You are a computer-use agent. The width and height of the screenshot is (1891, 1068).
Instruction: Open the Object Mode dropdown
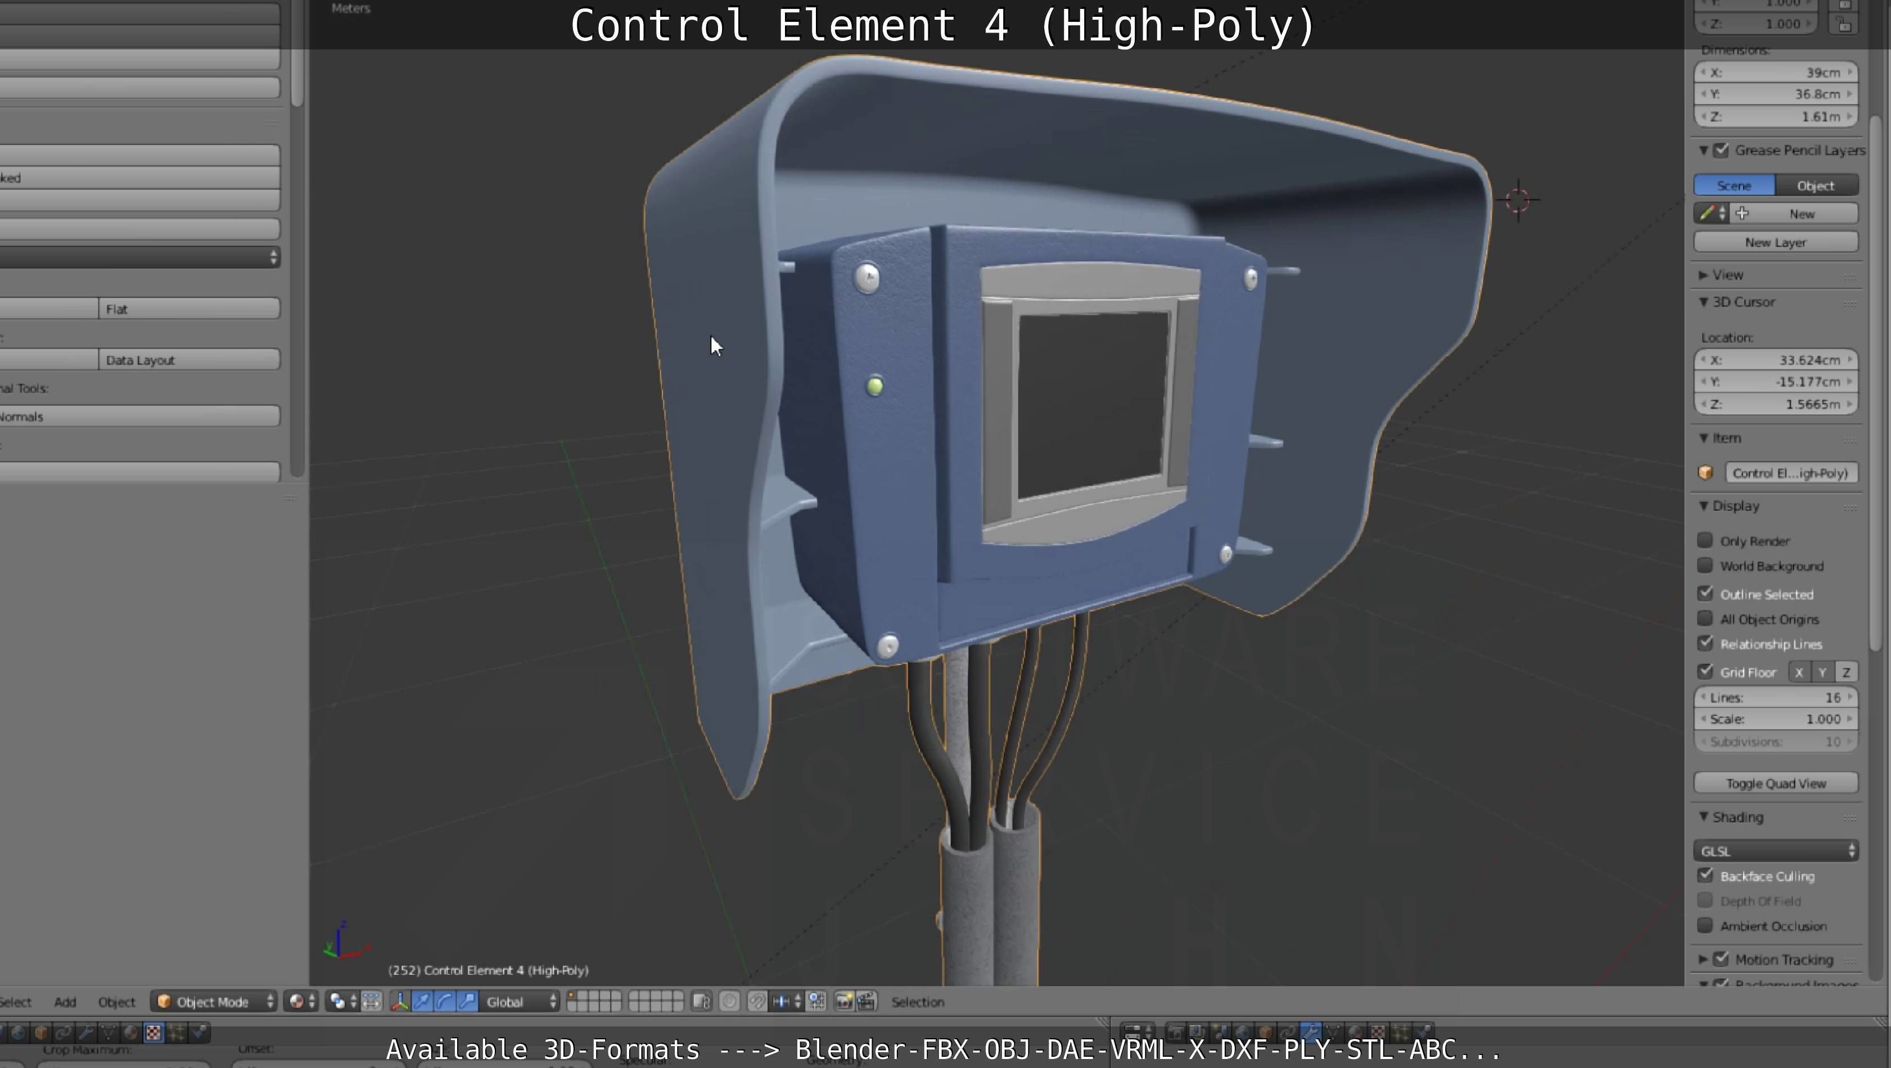tap(214, 1001)
